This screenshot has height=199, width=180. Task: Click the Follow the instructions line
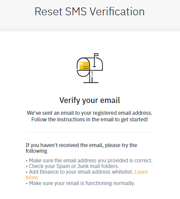[90, 120]
